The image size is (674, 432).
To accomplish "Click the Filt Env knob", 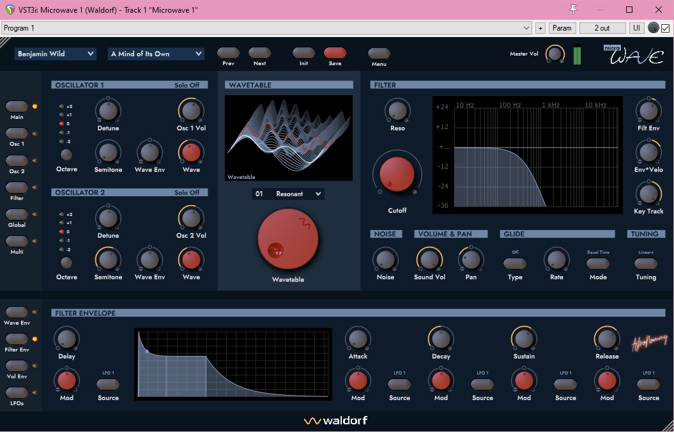I will pos(648,111).
